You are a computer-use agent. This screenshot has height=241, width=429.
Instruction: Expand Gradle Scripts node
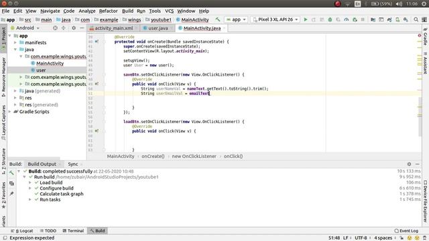coord(10,112)
